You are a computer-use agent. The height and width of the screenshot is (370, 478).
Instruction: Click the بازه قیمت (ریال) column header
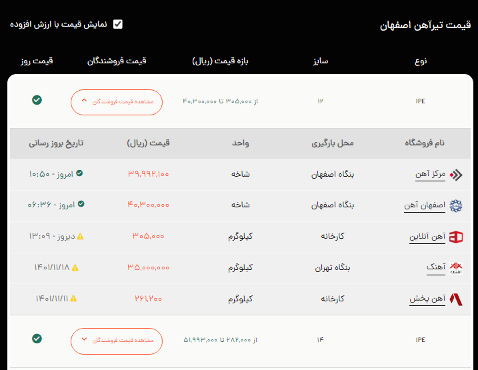(x=220, y=61)
